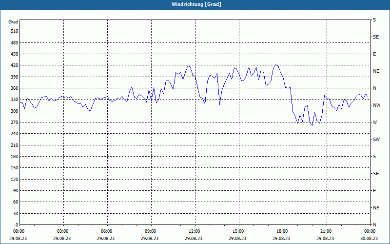Click the 420 degree axis label
The height and width of the screenshot is (244, 390).
coord(15,65)
